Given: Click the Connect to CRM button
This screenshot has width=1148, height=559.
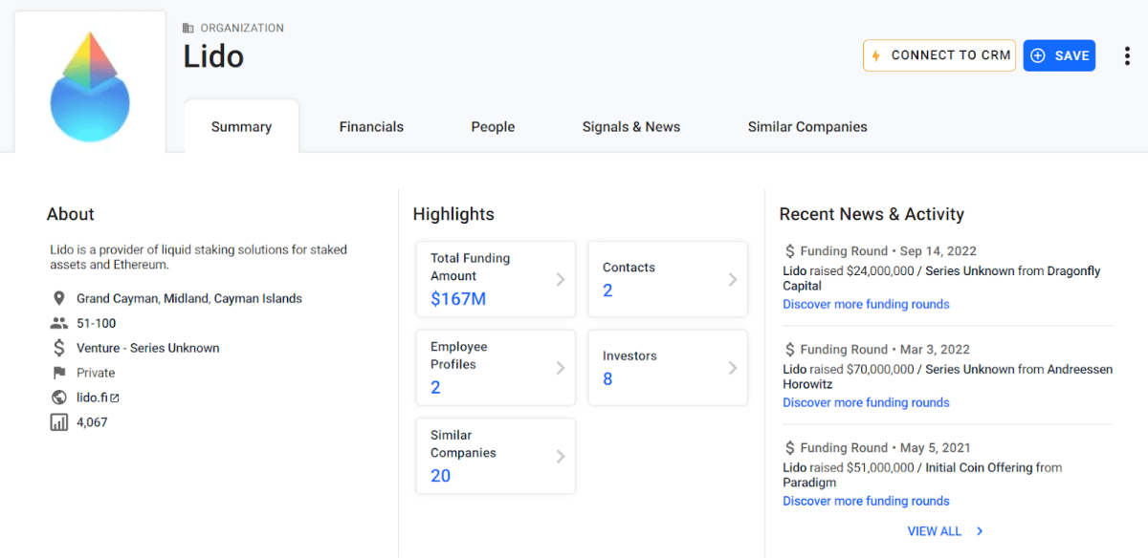Looking at the screenshot, I should 939,55.
